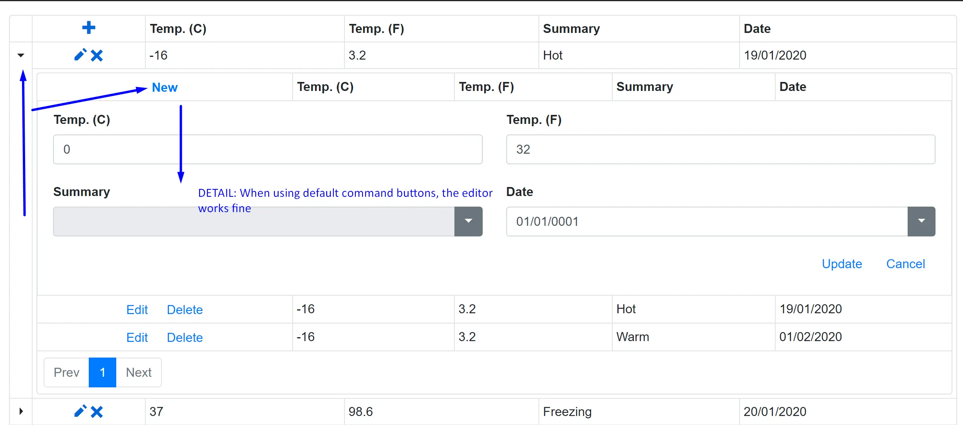Click the Temp. (C) input field
The width and height of the screenshot is (963, 425).
[x=267, y=149]
